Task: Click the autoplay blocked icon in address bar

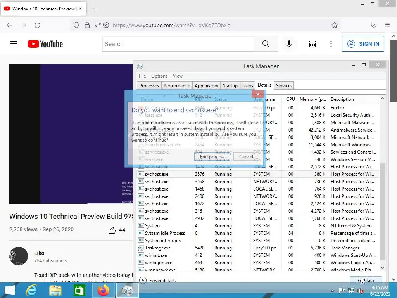Action: (x=106, y=25)
